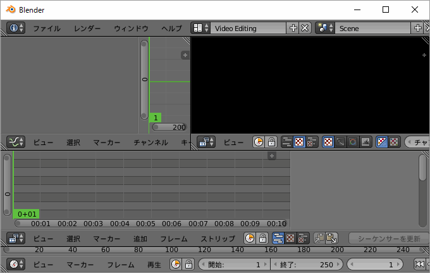Select chroma vectorscope display mode
The height and width of the screenshot is (273, 430).
[353, 142]
